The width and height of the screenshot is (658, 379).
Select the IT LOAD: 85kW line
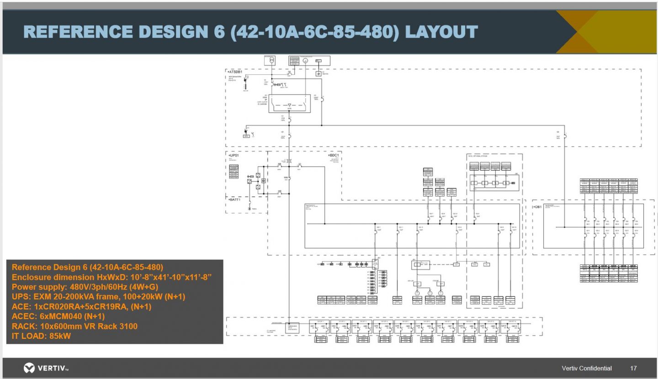tap(41, 336)
